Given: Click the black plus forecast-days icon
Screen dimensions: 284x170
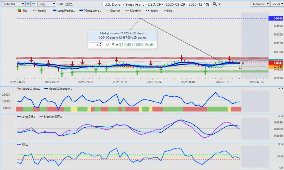Looking at the screenshot, I should [x=67, y=4].
